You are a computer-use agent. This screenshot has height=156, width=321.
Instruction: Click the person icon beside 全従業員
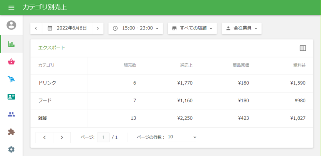tap(228, 28)
